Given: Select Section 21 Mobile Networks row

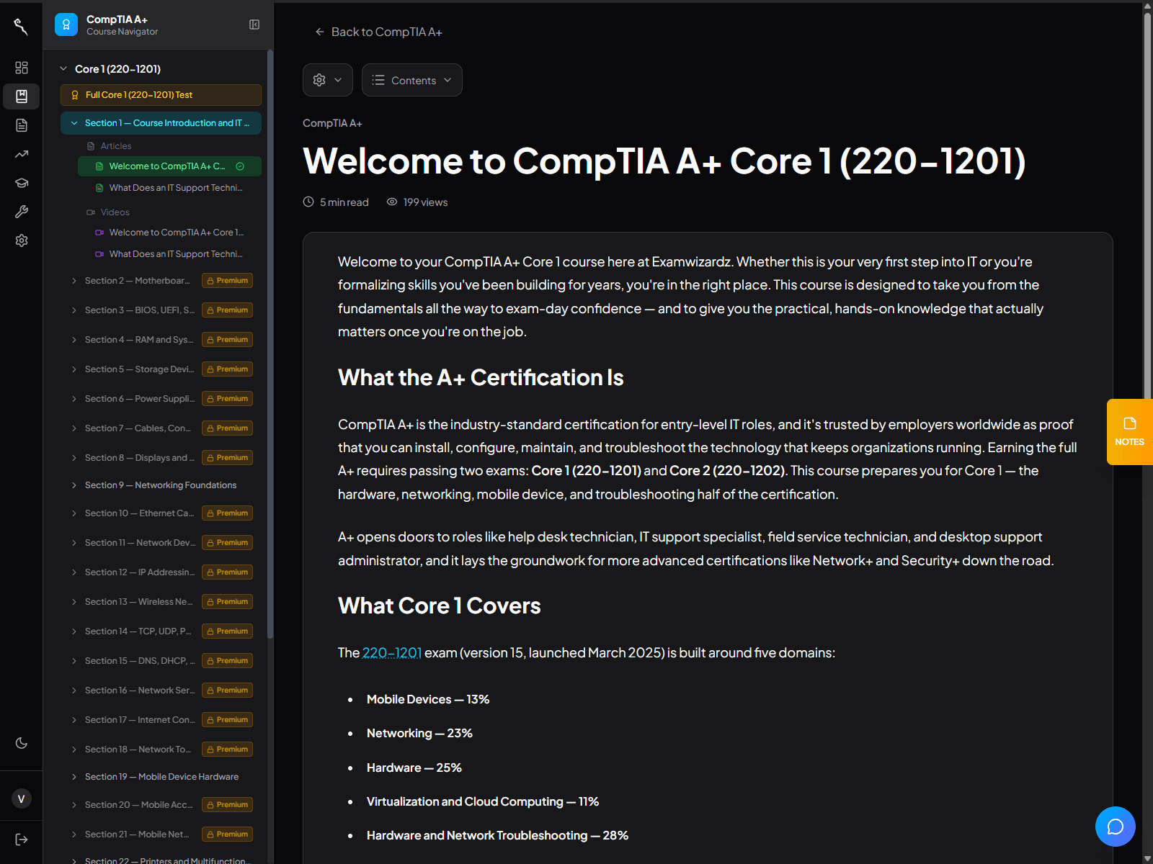Looking at the screenshot, I should pos(161,834).
